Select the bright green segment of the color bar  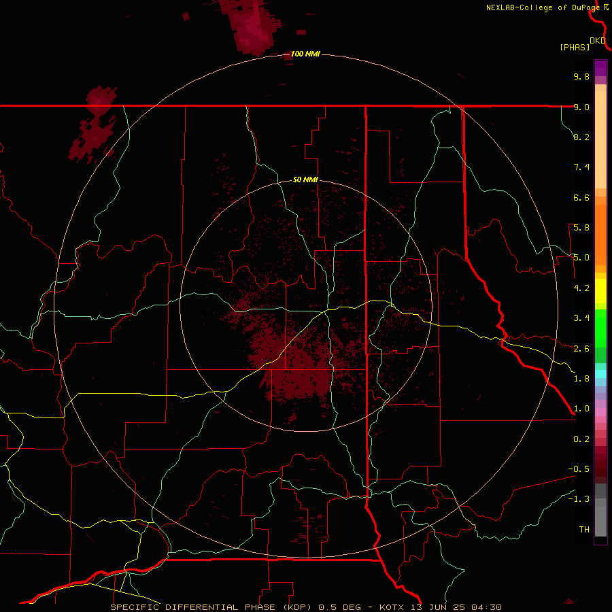click(600, 328)
